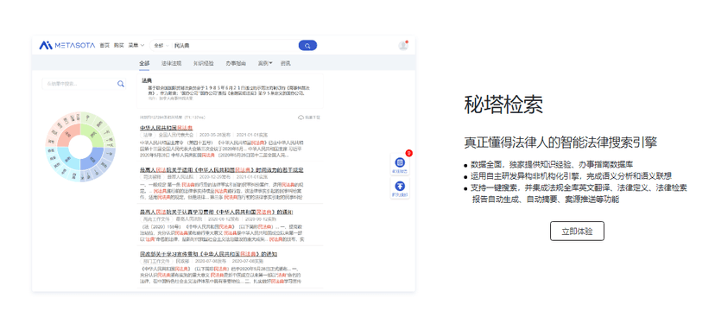
Task: Open the 全部 scope dropdown in search bar
Action: click(x=161, y=46)
